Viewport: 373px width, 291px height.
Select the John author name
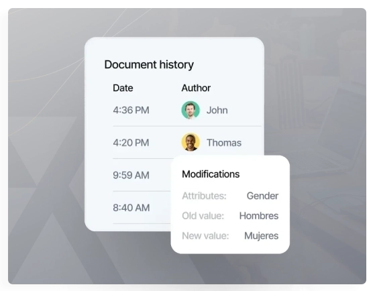tap(217, 110)
